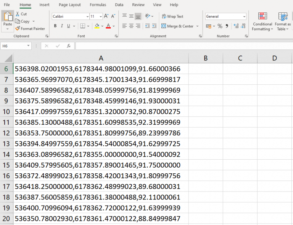The width and height of the screenshot is (293, 225).
Task: Align text left
Action: pos(125,26)
